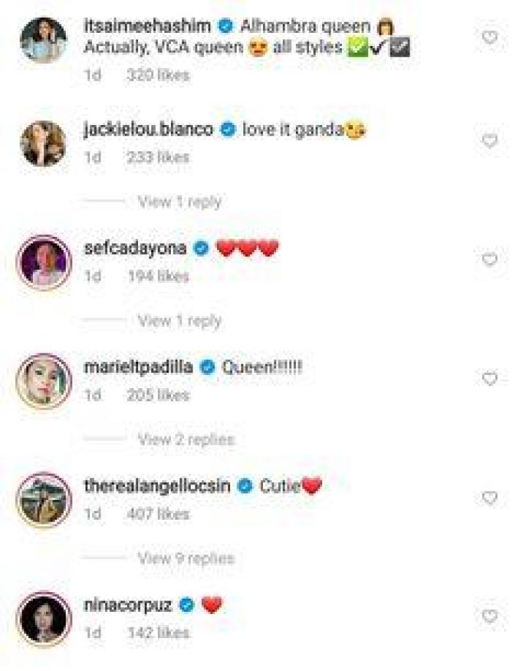View marieltpadilla's story avatar
This screenshot has height=671, width=526.
pos(43,381)
